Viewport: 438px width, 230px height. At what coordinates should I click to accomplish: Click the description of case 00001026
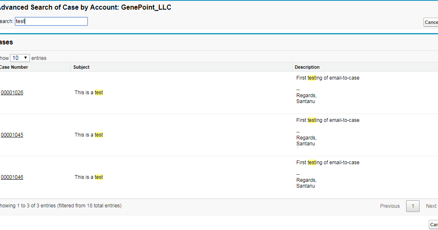click(328, 90)
